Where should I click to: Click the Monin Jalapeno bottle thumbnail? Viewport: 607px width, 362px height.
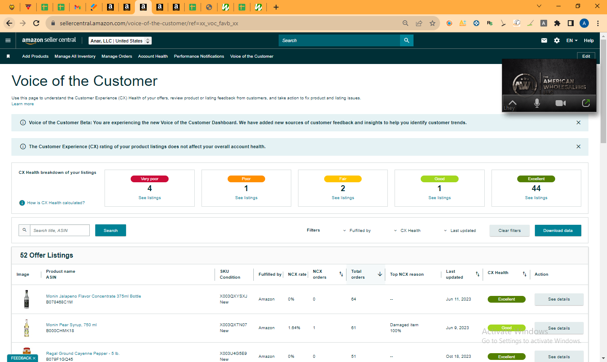(x=27, y=299)
